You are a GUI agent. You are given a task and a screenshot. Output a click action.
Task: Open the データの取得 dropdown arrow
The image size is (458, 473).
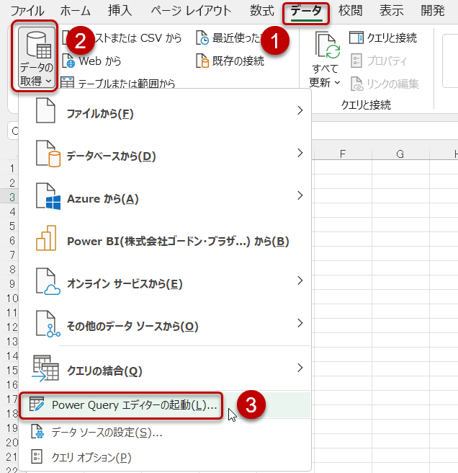coord(48,81)
